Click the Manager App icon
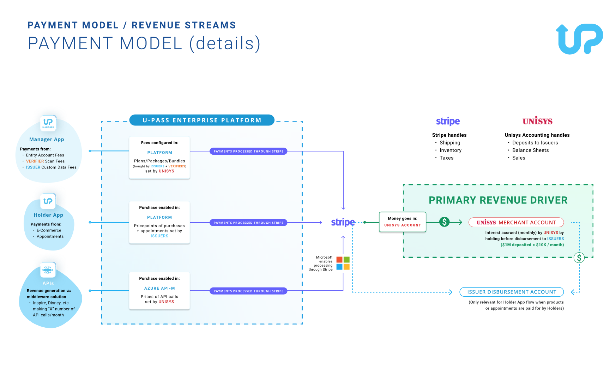 (48, 123)
